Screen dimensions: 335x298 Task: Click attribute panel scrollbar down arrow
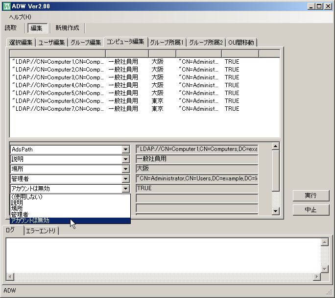tap(276, 211)
